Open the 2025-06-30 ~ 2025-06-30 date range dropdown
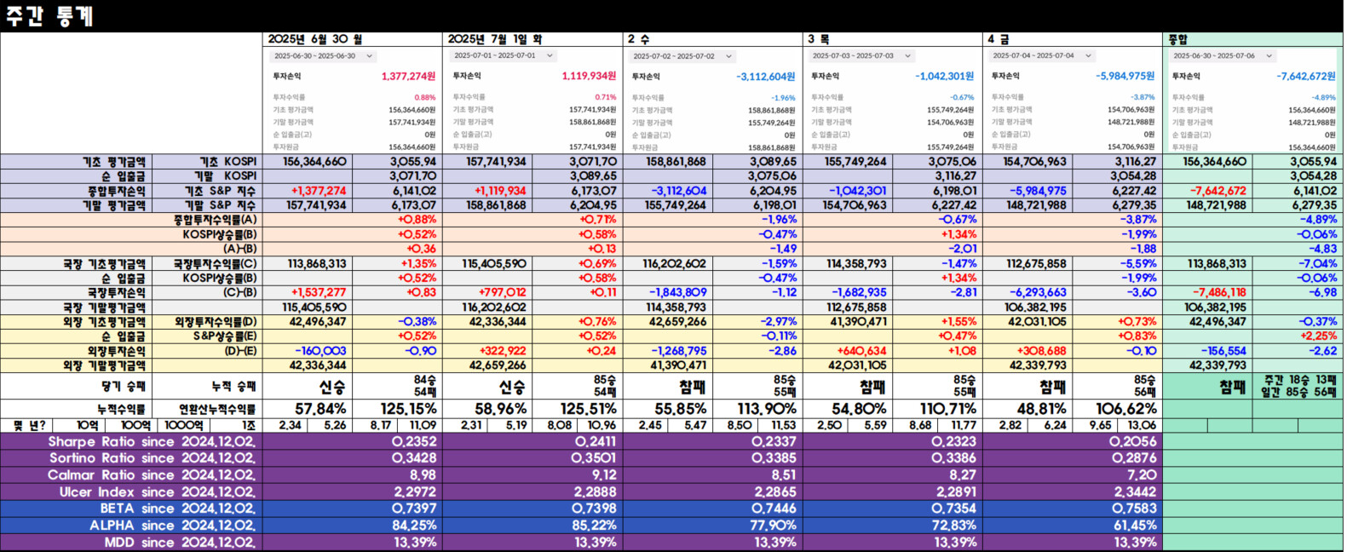1347x552 pixels. click(323, 56)
